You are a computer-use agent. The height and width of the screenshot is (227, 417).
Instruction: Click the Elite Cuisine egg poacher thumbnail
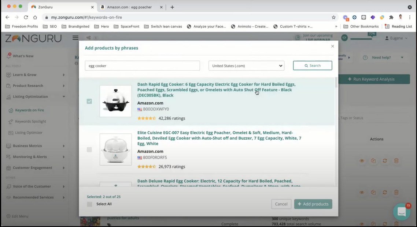click(116, 149)
